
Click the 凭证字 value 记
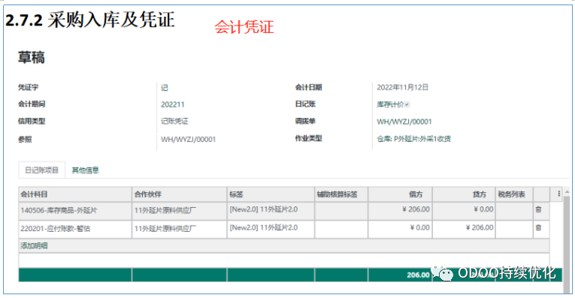[x=165, y=88]
